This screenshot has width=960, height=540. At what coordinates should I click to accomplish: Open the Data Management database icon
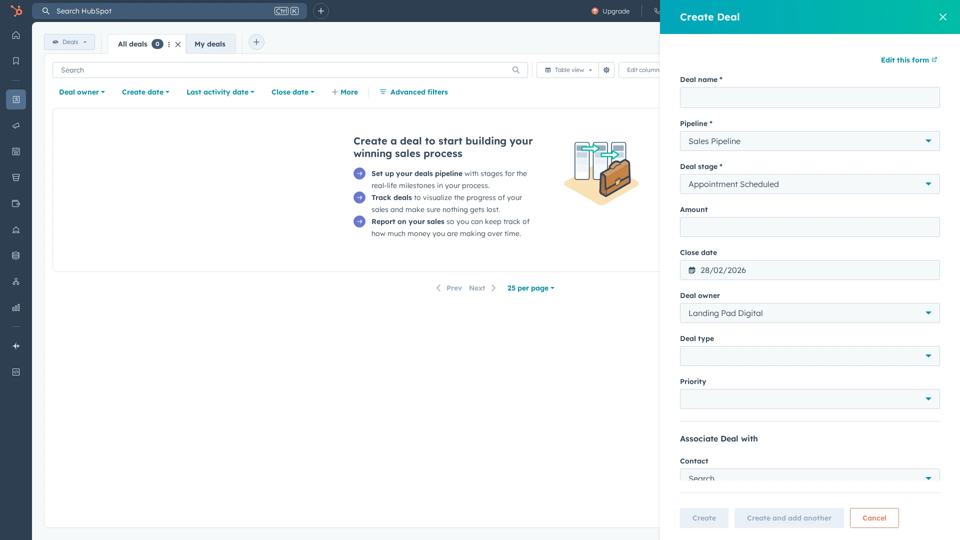point(16,255)
